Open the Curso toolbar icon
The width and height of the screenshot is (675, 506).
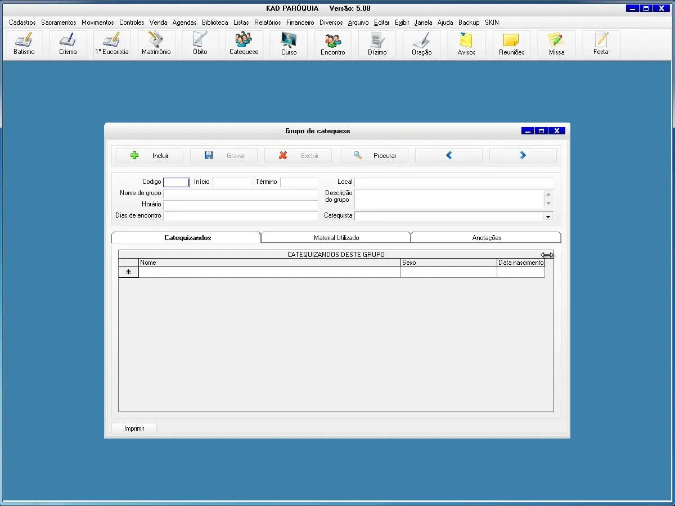pyautogui.click(x=289, y=44)
